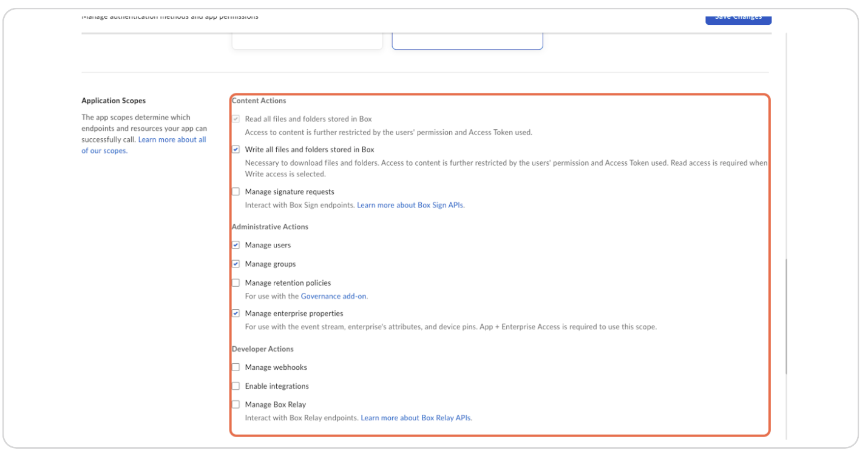Check the Manage Box Relay scope
This screenshot has width=868, height=456.
(236, 404)
